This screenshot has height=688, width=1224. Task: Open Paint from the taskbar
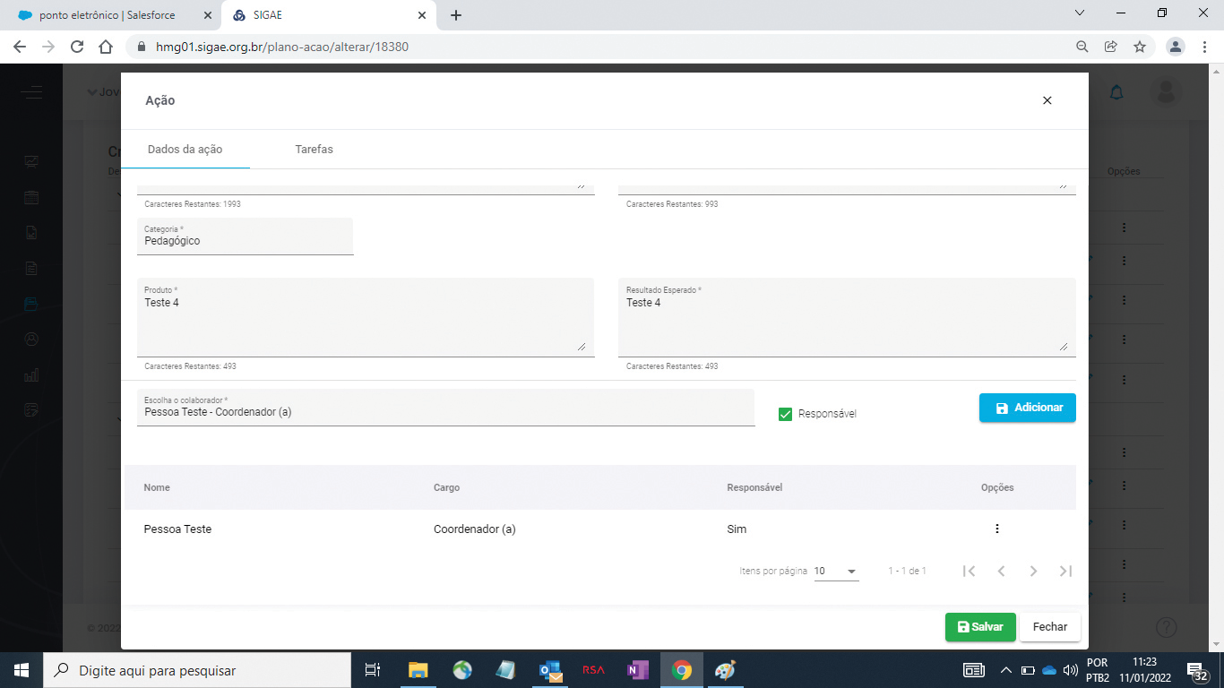pyautogui.click(x=725, y=670)
